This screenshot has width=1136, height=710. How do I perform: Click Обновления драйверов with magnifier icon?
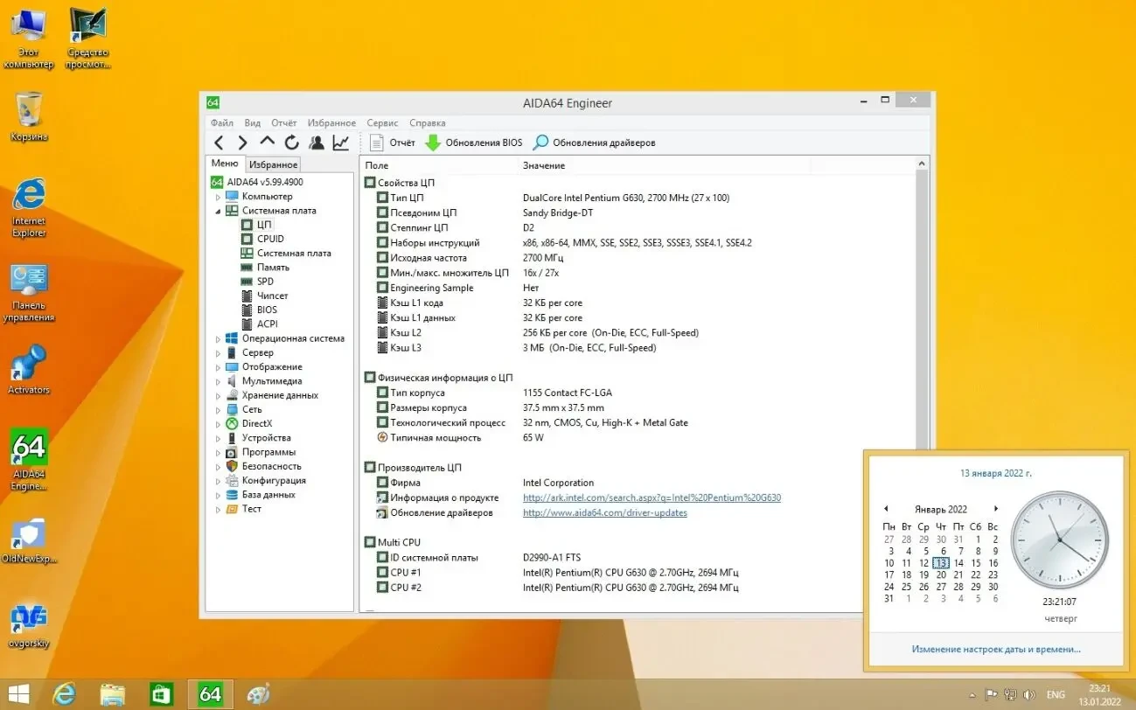(x=603, y=142)
